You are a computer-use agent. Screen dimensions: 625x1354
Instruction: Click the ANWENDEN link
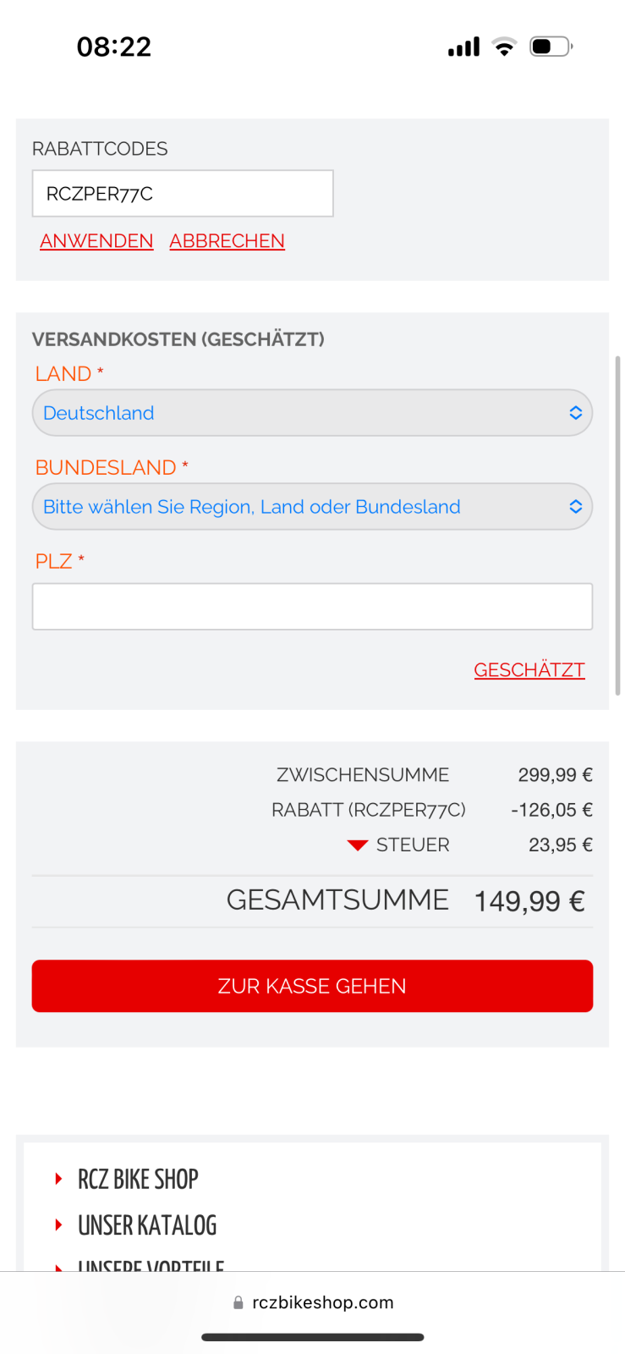(96, 241)
